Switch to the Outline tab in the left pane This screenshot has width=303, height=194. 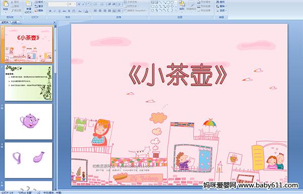point(14,22)
